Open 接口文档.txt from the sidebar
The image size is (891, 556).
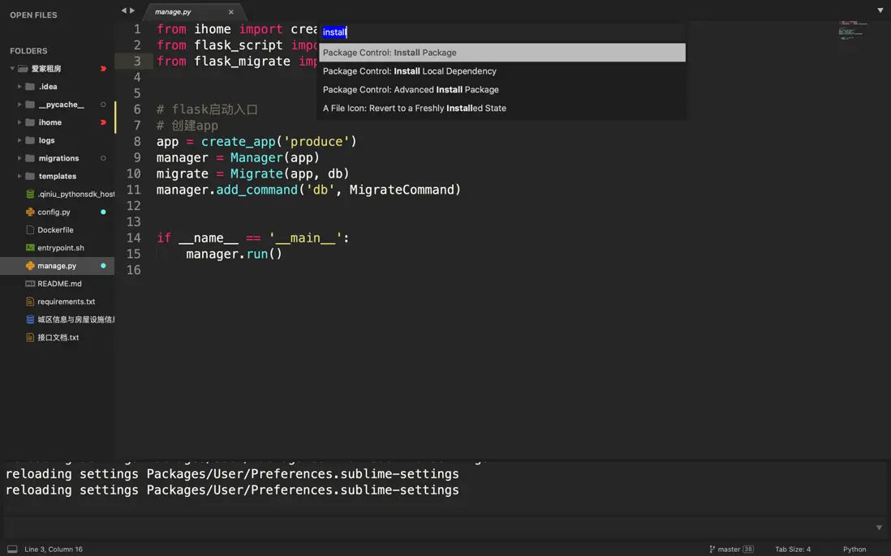pyautogui.click(x=58, y=337)
